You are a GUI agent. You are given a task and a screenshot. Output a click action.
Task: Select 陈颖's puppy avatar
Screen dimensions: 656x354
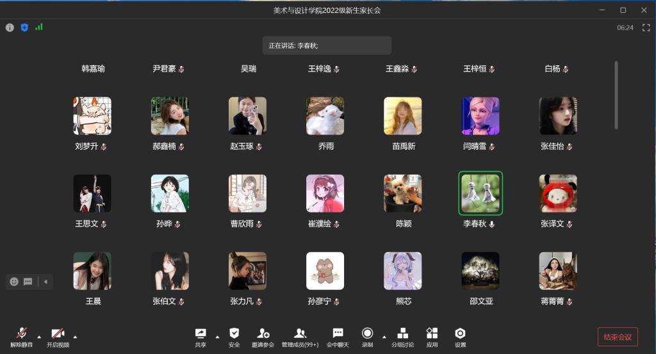[403, 193]
